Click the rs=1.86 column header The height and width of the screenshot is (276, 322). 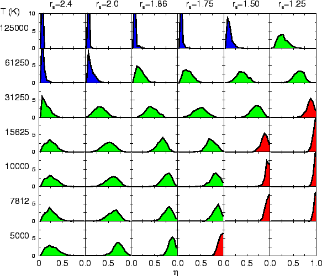coord(154,4)
